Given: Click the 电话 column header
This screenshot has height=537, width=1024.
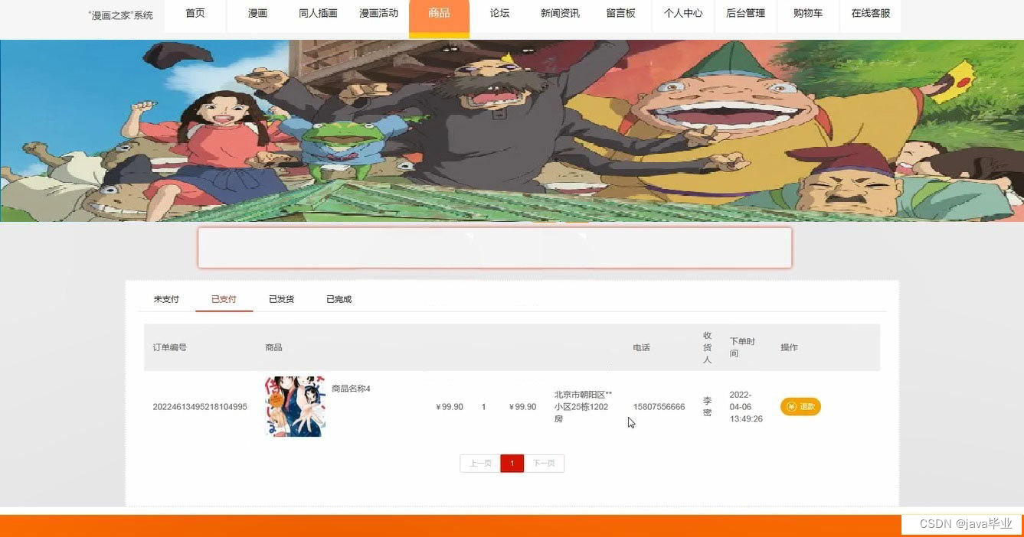Looking at the screenshot, I should (641, 347).
